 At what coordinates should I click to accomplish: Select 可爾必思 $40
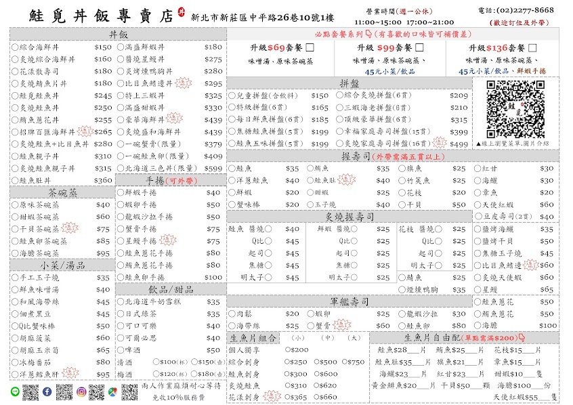tap(121, 338)
